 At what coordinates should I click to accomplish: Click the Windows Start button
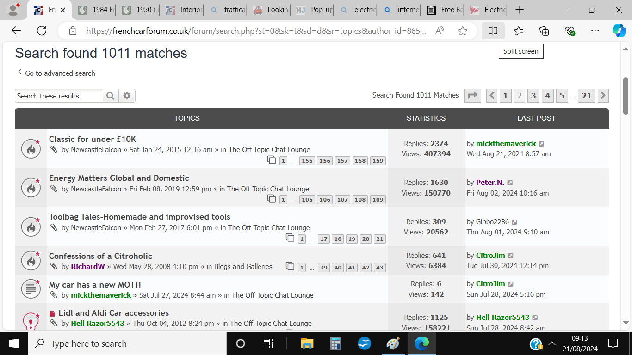(13, 343)
